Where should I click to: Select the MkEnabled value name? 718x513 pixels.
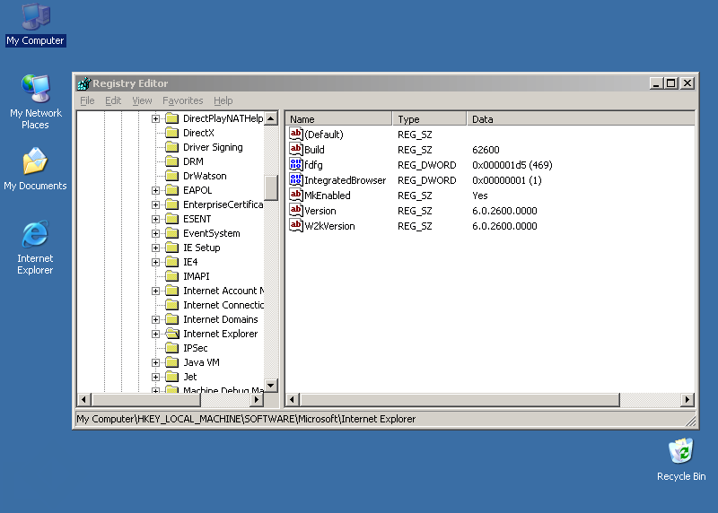click(328, 196)
